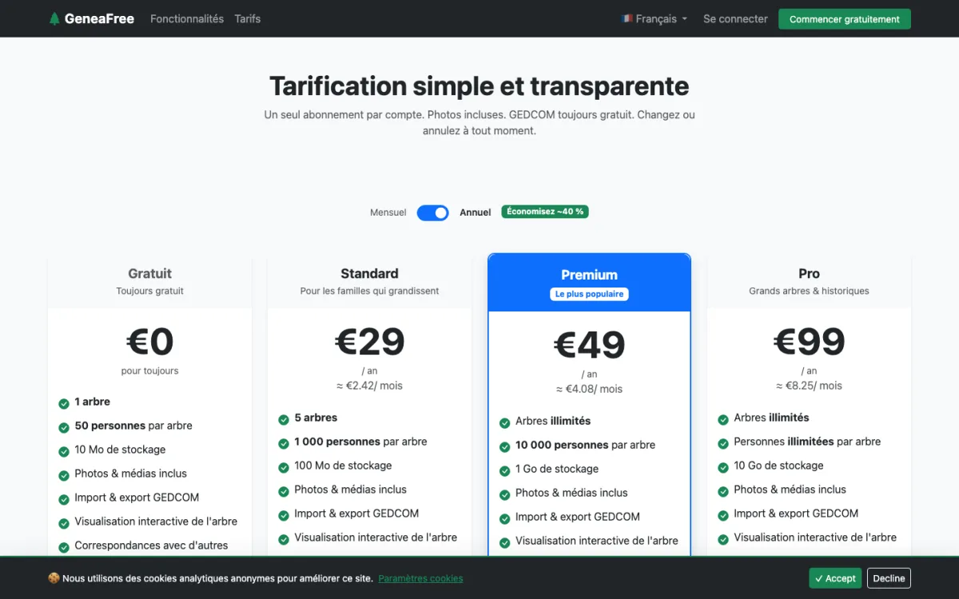Click check icon beside '1 Go de stockage'
Image resolution: width=959 pixels, height=599 pixels.
coord(505,470)
